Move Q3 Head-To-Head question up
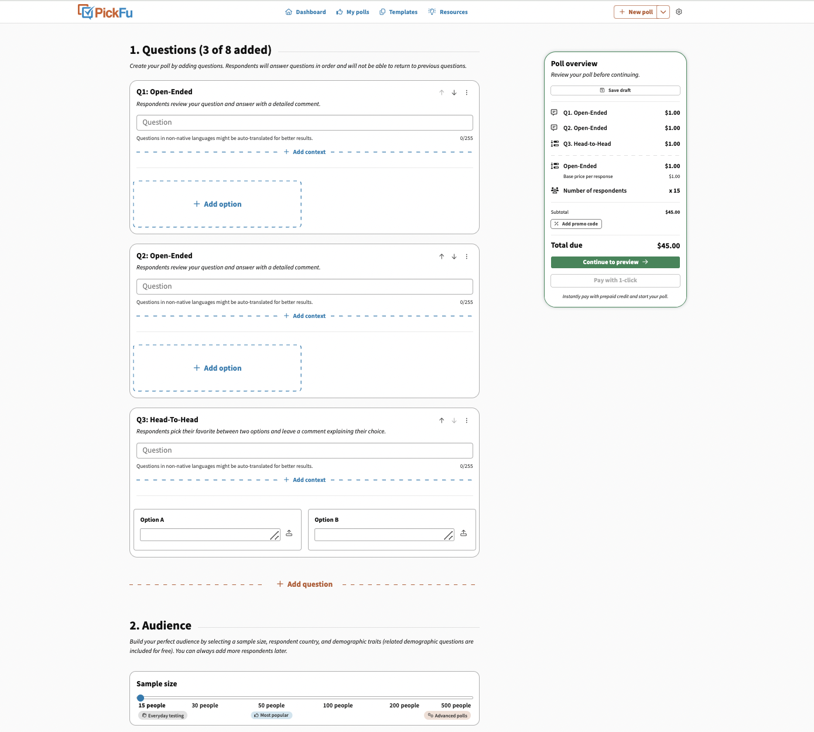Viewport: 814px width, 732px height. [442, 420]
